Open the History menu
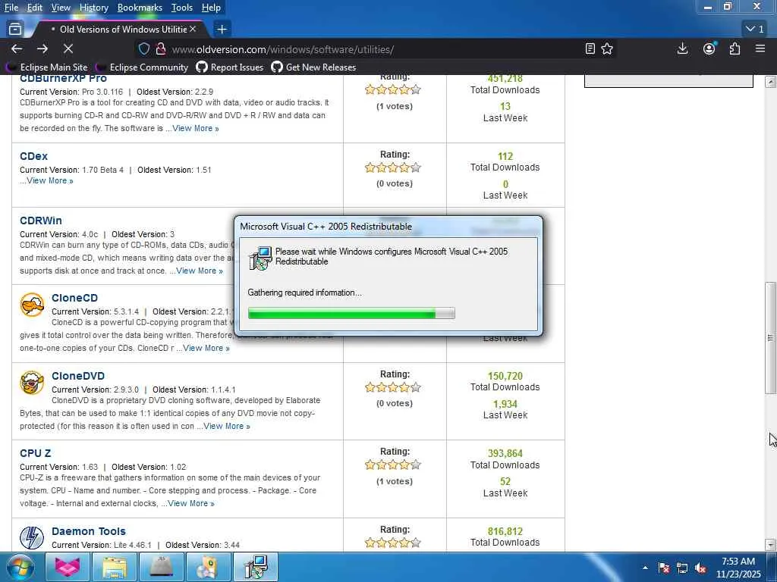The image size is (777, 582). click(93, 8)
